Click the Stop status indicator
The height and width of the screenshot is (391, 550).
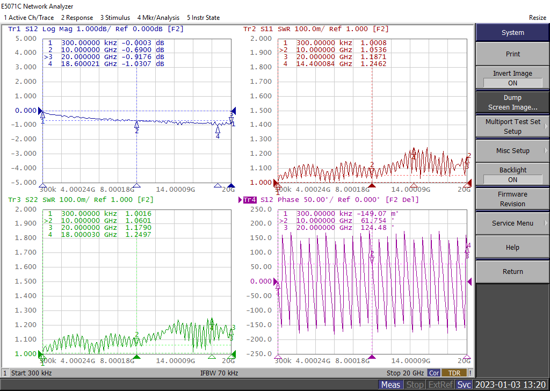coord(415,385)
